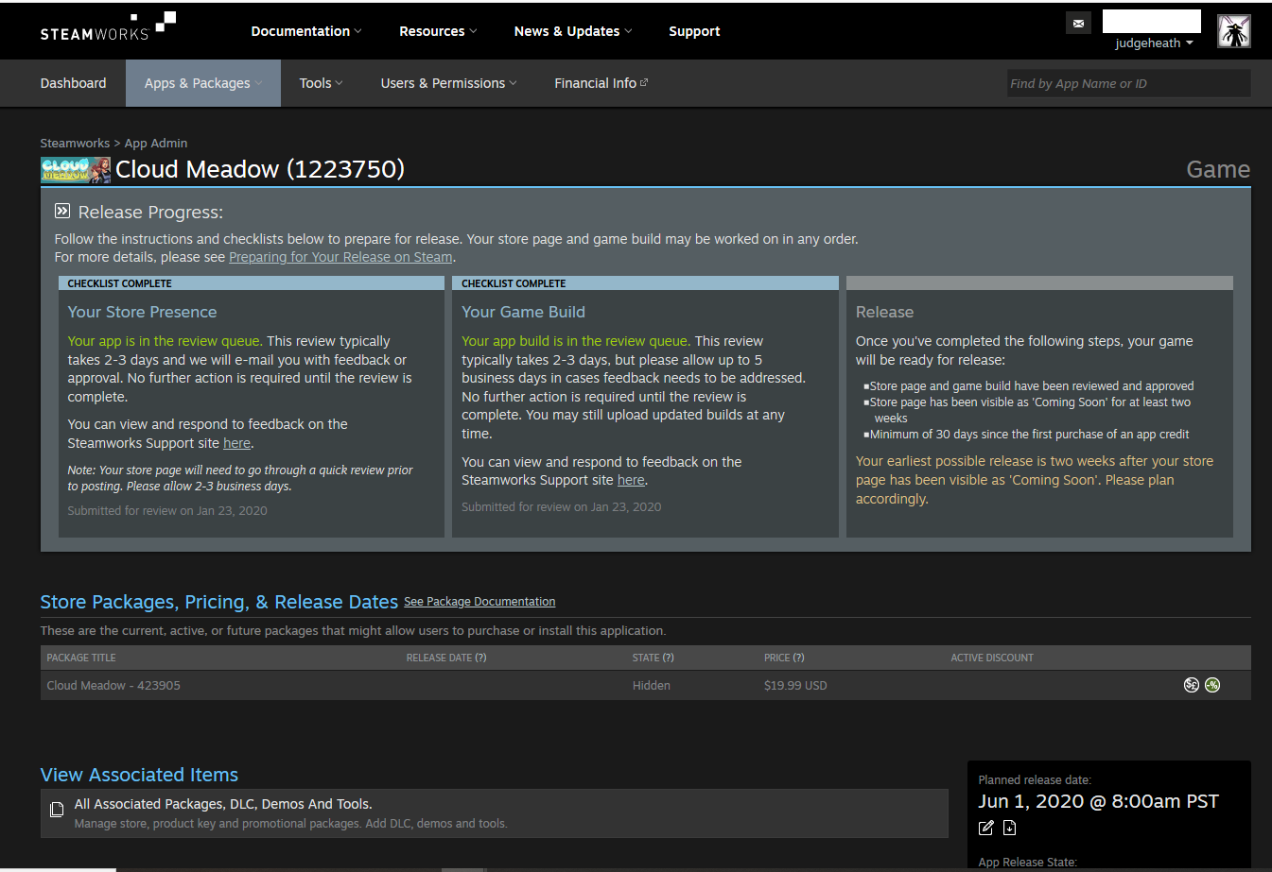The height and width of the screenshot is (872, 1272).
Task: Open the Cloud Meadow - 423905 package row
Action: [645, 685]
